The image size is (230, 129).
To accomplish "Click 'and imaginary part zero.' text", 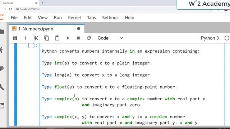I will point(112,105).
